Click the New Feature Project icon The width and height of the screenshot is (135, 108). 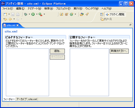coord(67,14)
